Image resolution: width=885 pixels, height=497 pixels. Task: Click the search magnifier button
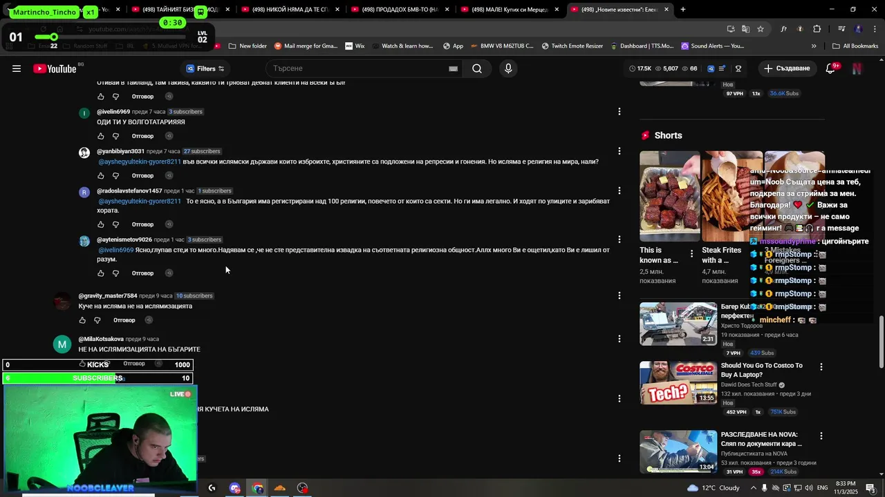click(477, 68)
